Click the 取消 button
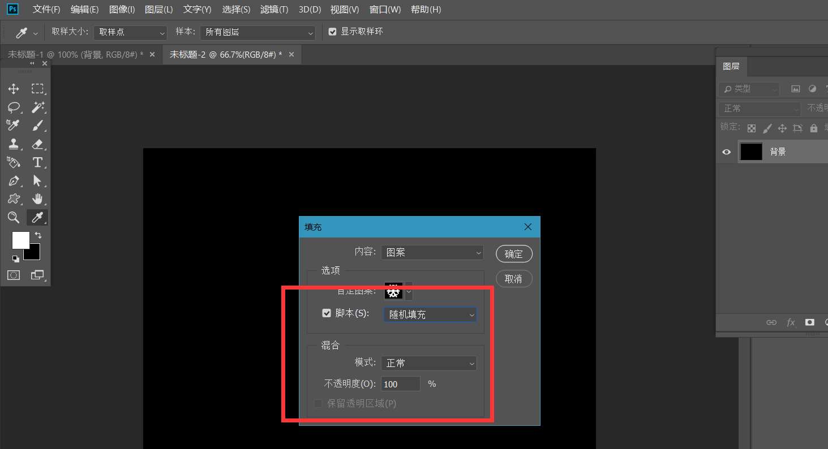Viewport: 828px width, 449px height. pos(514,278)
